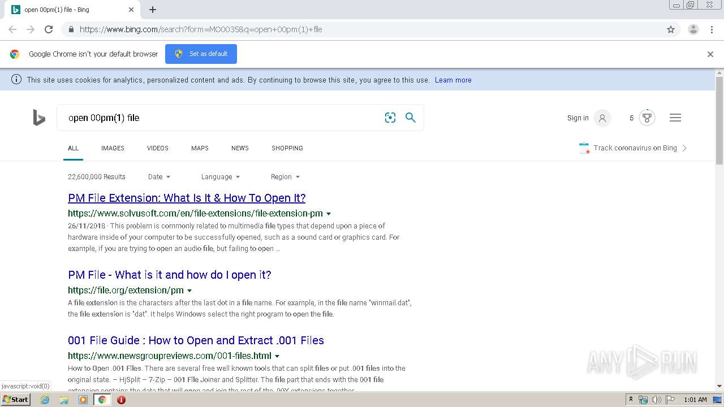Screen dimensions: 724x407
Task: Click the Chrome address bar URL
Action: point(201,29)
